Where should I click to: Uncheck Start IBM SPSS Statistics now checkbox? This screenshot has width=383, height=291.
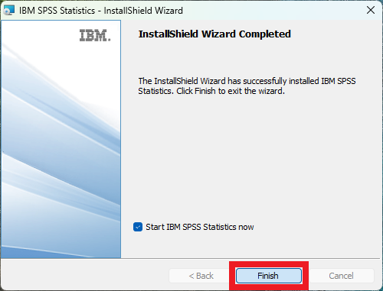click(138, 227)
